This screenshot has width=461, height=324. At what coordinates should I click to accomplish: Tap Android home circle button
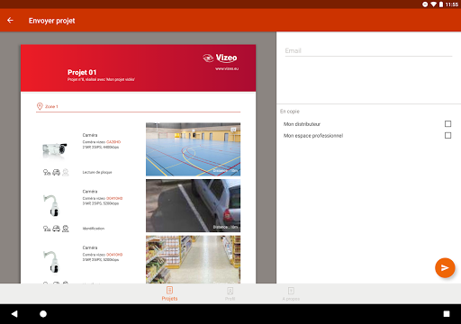[43, 314]
